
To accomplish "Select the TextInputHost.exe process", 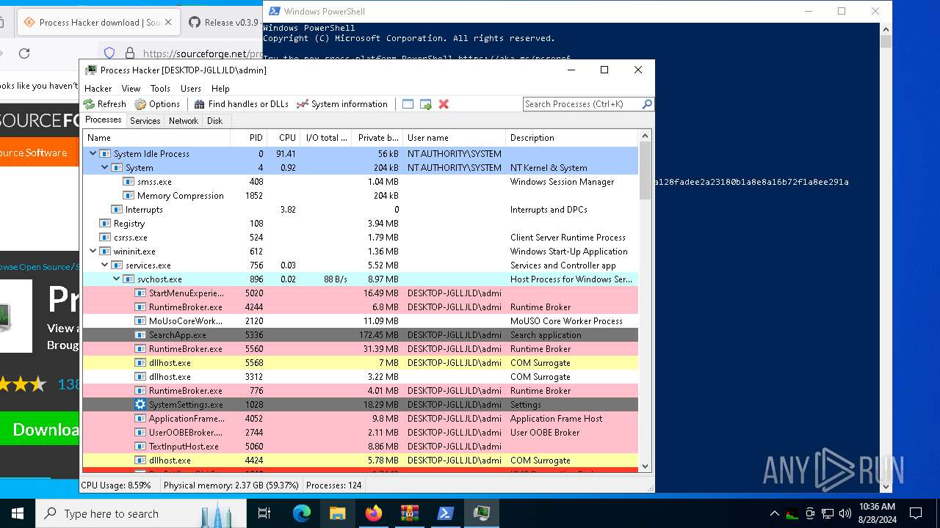I will point(361,447).
